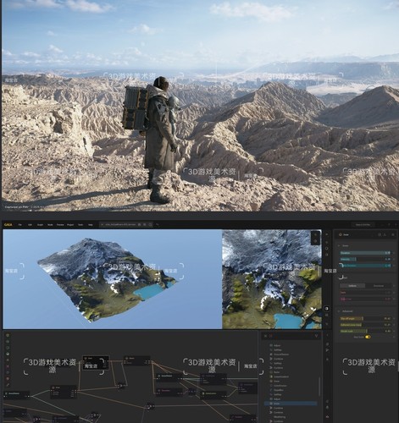Open the Help menu
This screenshot has width=399, height=423.
(x=91, y=225)
